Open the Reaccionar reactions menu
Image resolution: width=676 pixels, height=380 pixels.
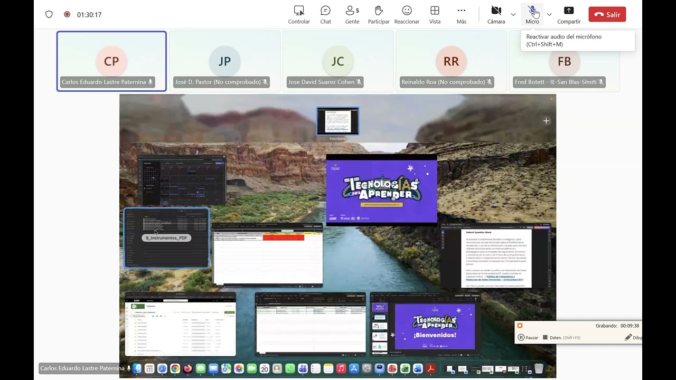[x=407, y=15]
